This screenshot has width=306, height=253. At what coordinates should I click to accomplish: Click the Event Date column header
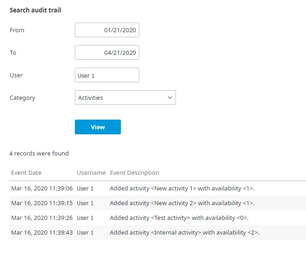pyautogui.click(x=26, y=172)
